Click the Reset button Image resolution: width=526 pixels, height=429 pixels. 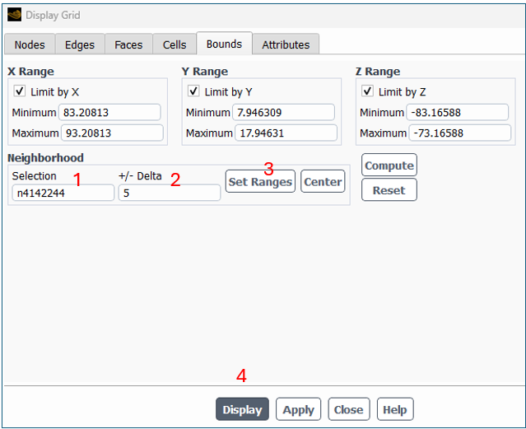389,190
